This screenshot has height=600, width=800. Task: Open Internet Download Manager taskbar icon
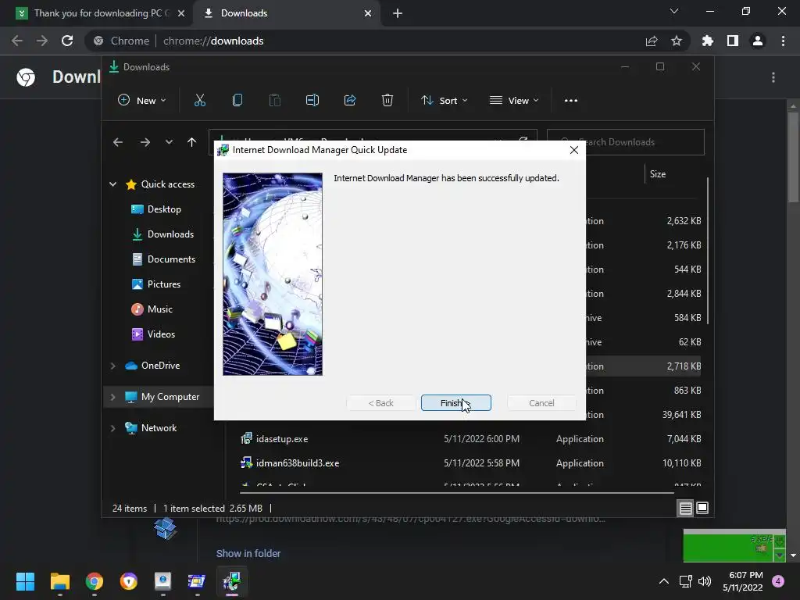(231, 581)
